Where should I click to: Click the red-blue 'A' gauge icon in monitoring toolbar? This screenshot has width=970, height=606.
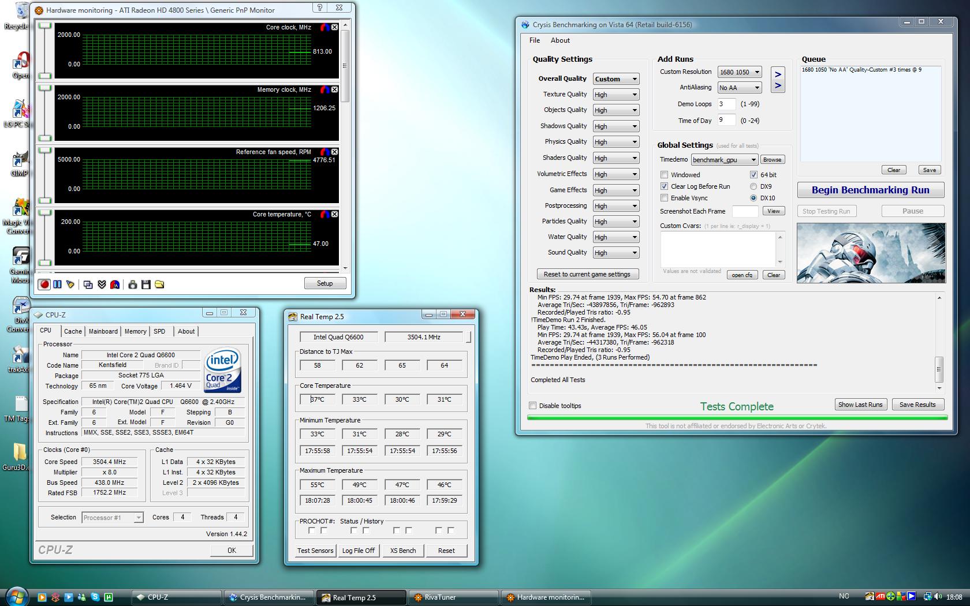(x=115, y=284)
